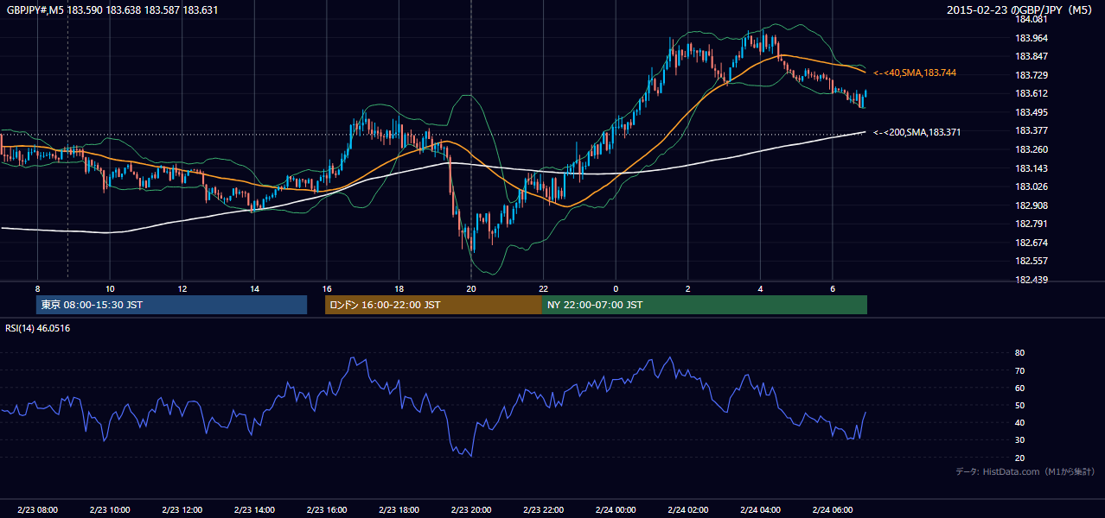This screenshot has width=1105, height=518.
Task: Click price axis label 182.791
Action: point(1032,224)
